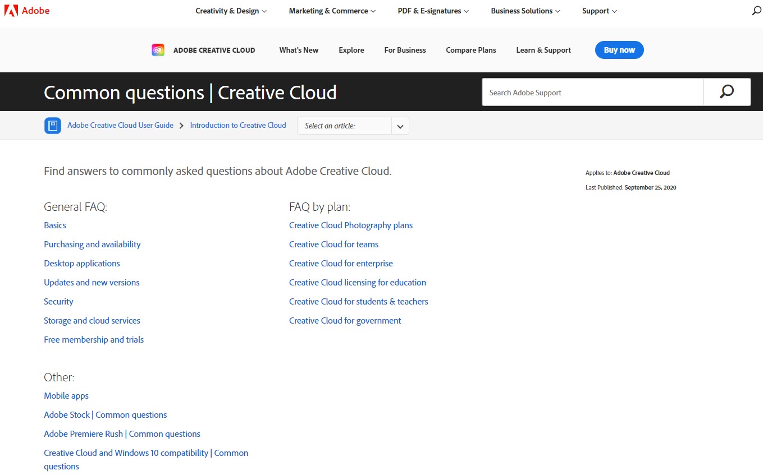Screen dimensions: 763x475
Task: Switch to the Compare Plans tab
Action: 470,50
